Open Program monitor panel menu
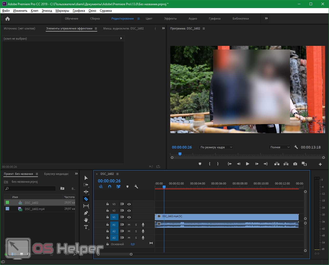 203,28
